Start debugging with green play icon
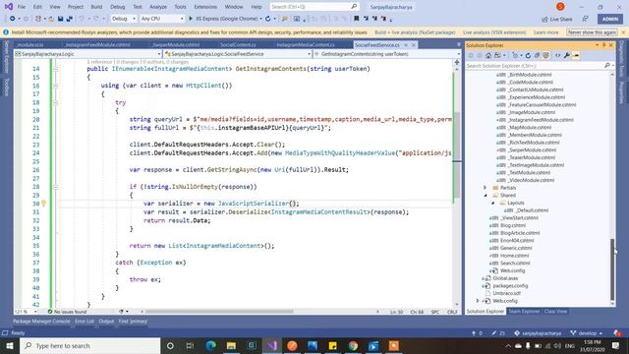 191,19
